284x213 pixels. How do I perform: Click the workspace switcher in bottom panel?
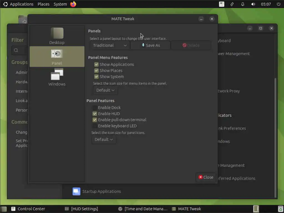pyautogui.click(x=256, y=209)
